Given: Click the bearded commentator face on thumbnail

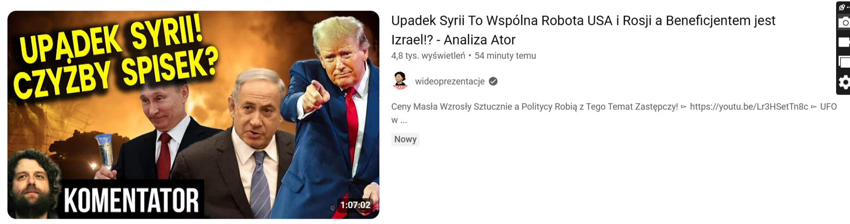Looking at the screenshot, I should 32,184.
